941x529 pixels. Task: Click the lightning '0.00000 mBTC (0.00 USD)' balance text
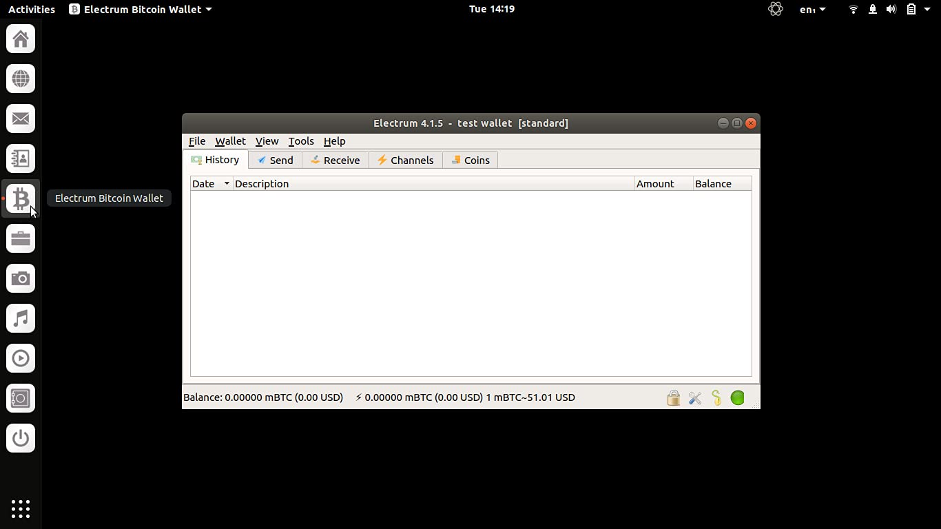pyautogui.click(x=420, y=397)
